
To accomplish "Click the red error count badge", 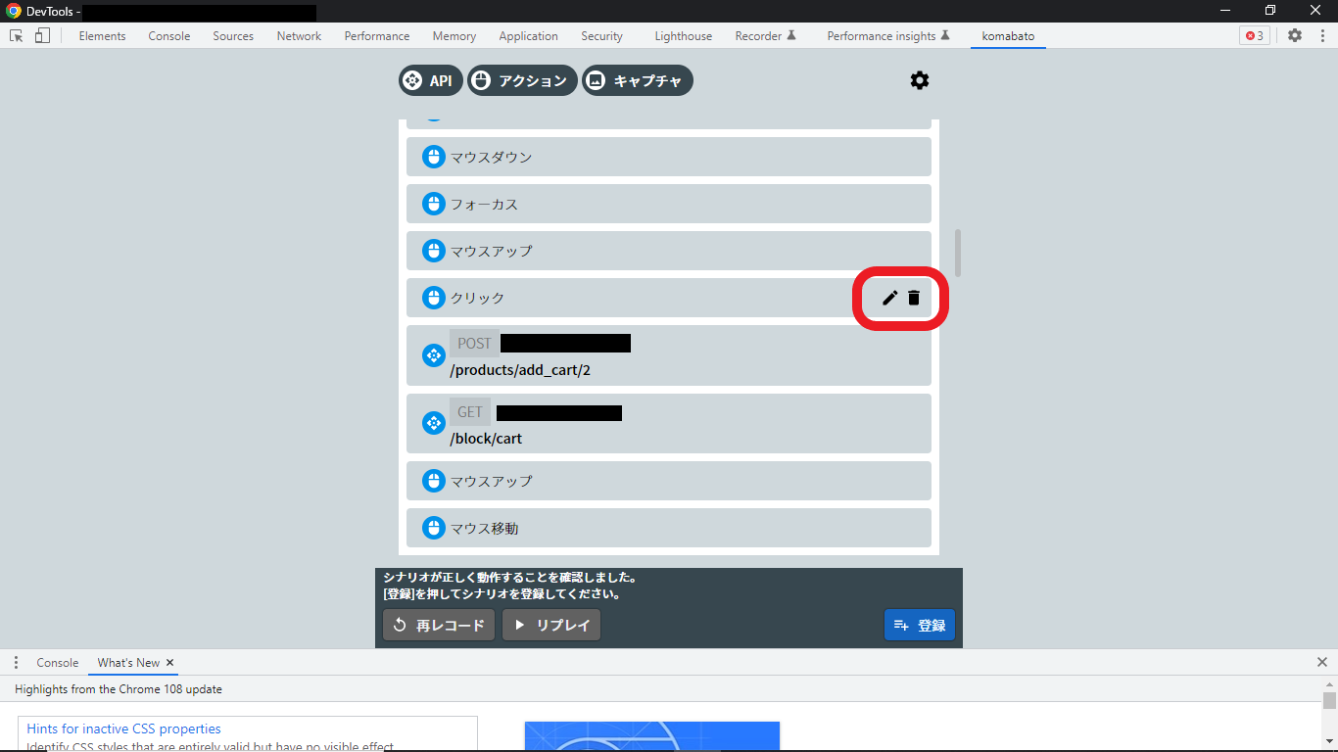I will [1254, 35].
